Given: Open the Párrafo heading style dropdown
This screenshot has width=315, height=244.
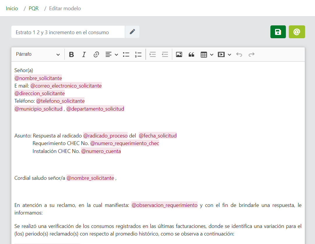Looking at the screenshot, I should click(x=38, y=55).
